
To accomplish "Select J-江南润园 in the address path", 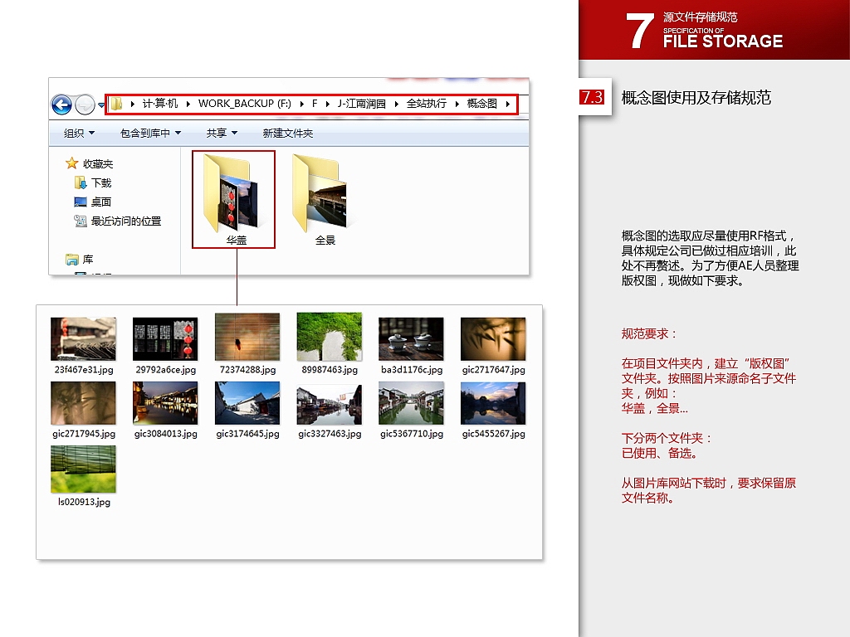I will click(362, 104).
